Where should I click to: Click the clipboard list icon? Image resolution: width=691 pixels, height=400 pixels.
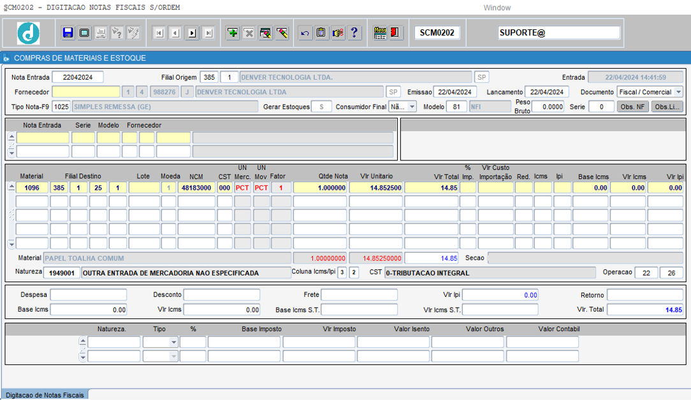(321, 33)
